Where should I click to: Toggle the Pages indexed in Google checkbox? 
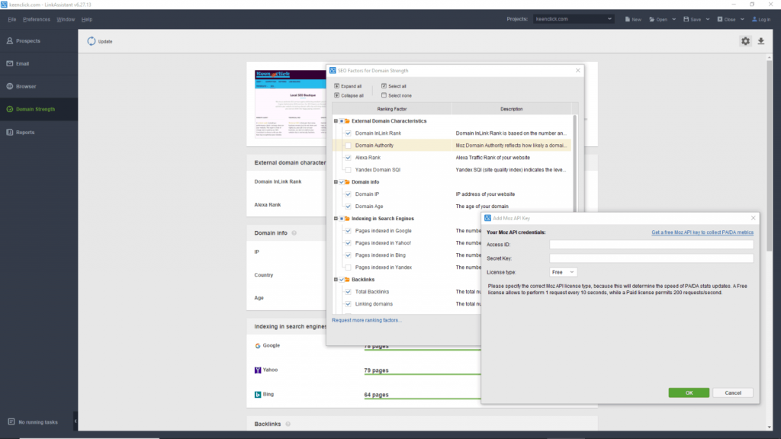(348, 231)
